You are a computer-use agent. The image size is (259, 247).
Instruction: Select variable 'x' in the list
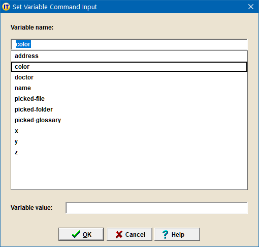click(x=129, y=131)
